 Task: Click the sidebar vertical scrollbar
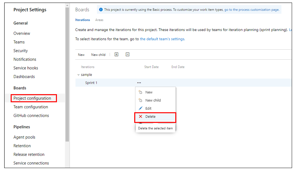[x=67, y=74]
